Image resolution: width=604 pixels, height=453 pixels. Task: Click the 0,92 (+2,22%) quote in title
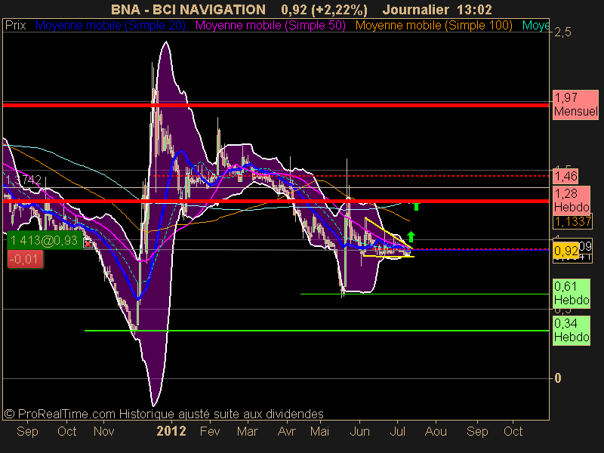pos(324,10)
